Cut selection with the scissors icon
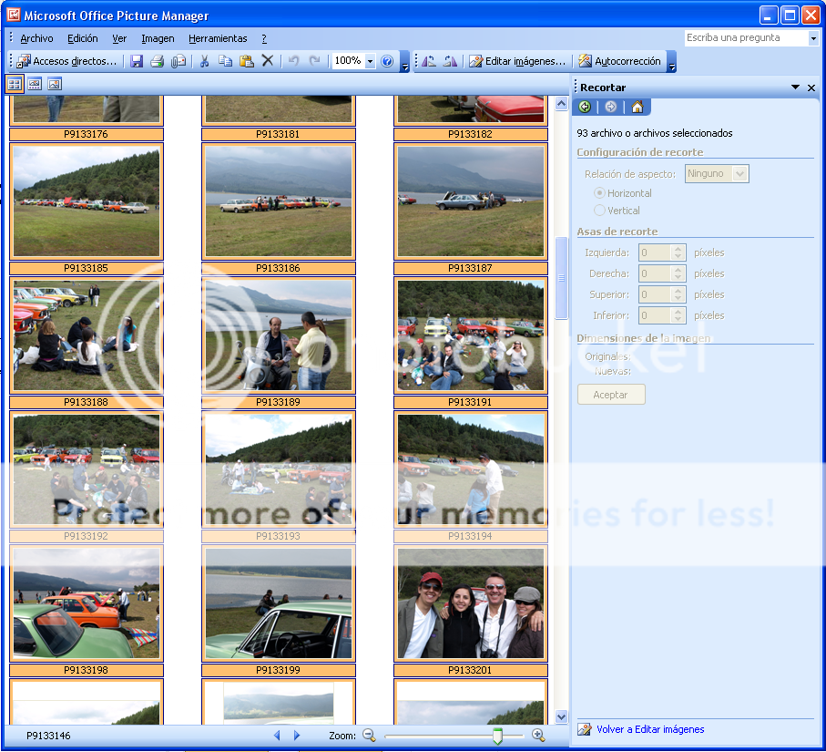The image size is (826, 752). (204, 61)
